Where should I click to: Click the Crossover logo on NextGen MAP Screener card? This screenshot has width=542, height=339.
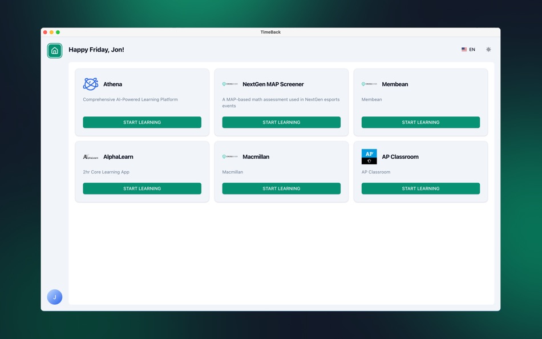tap(230, 84)
